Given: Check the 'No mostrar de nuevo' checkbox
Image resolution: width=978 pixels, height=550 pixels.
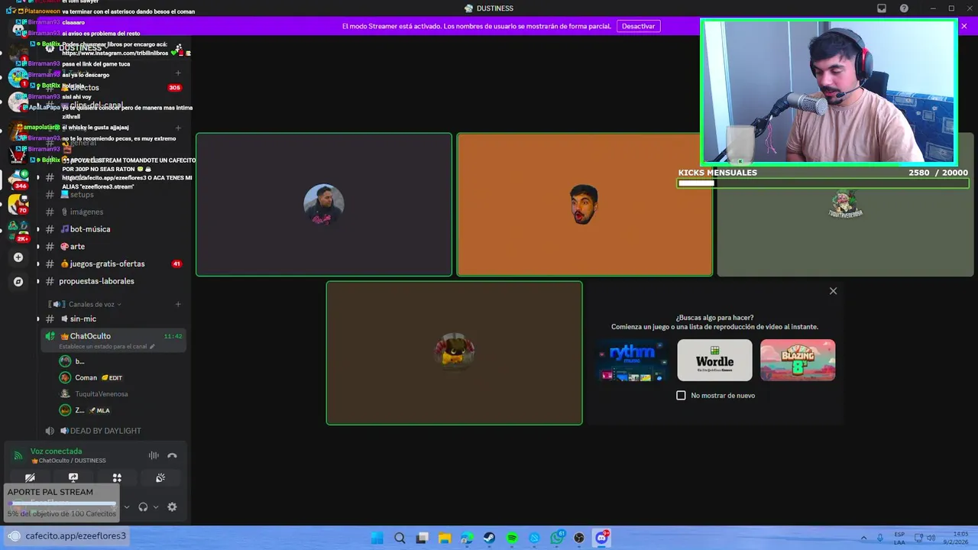Looking at the screenshot, I should 681,396.
